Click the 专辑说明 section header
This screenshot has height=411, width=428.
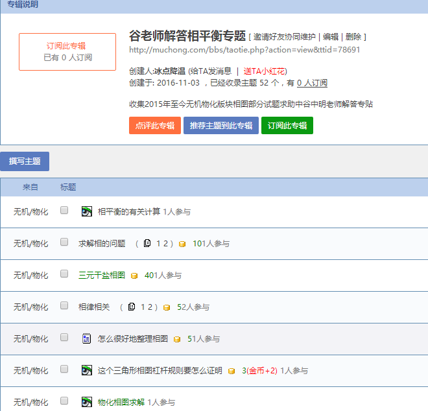(x=23, y=5)
